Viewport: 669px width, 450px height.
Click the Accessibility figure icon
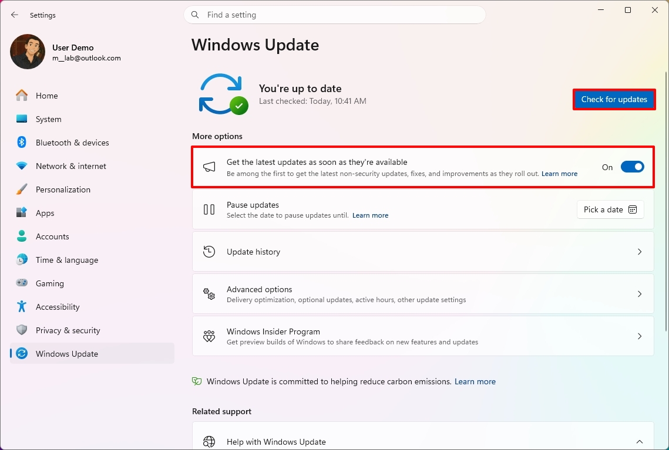coord(22,306)
